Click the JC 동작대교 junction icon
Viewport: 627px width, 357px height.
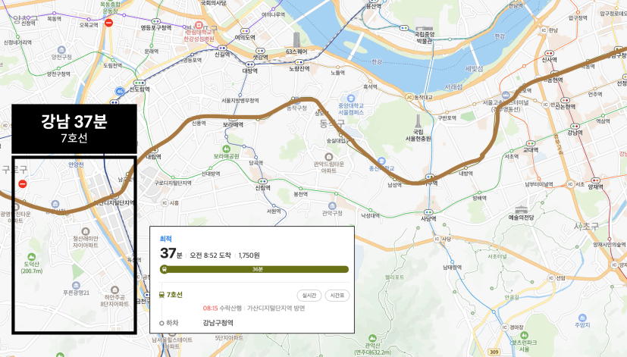tap(409, 97)
